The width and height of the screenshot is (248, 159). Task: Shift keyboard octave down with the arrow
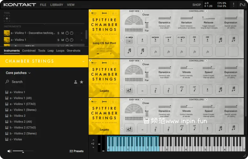pos(93,148)
